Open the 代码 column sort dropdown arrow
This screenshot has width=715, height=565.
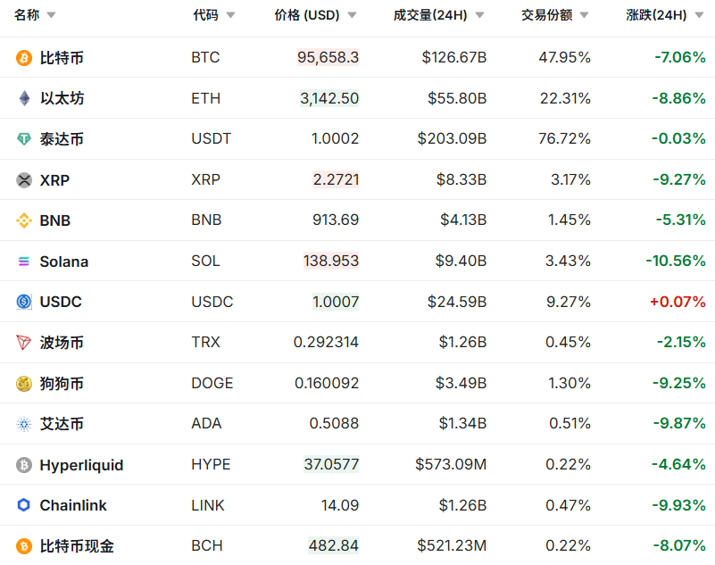coord(231,15)
